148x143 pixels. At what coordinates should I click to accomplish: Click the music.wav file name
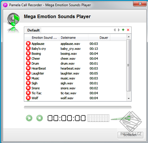click(x=68, y=78)
